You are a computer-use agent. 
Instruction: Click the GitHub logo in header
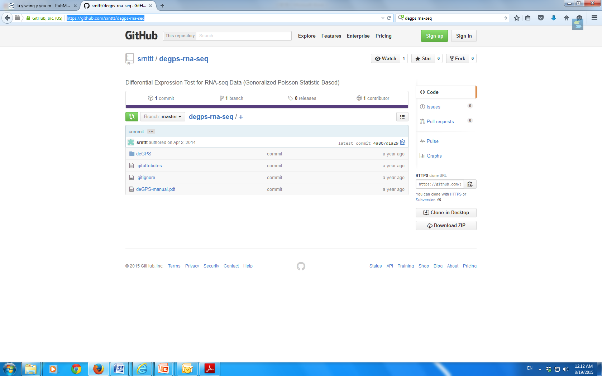coord(141,36)
